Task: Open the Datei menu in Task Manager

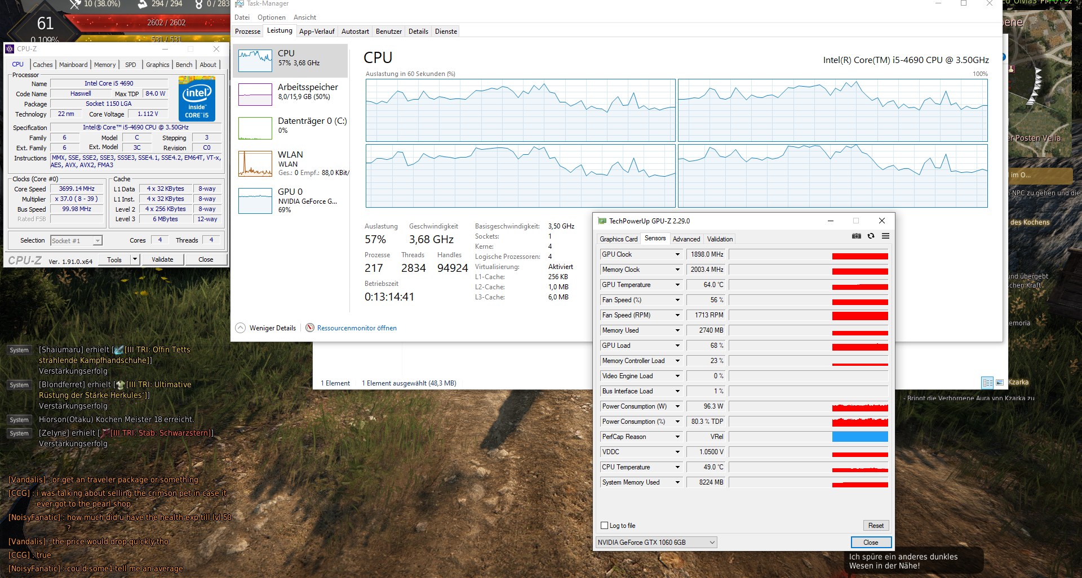Action: (x=242, y=17)
